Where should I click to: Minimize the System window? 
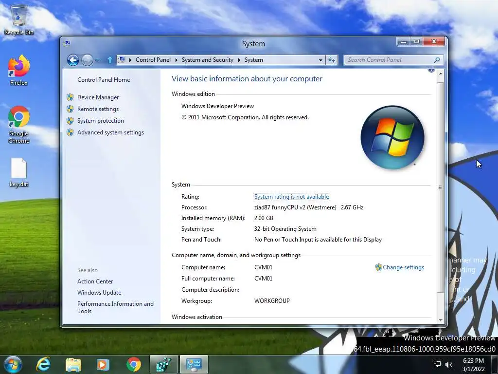403,42
